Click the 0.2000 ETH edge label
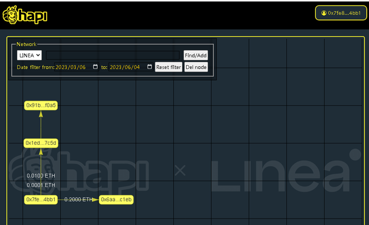The height and width of the screenshot is (225, 369). [78, 200]
